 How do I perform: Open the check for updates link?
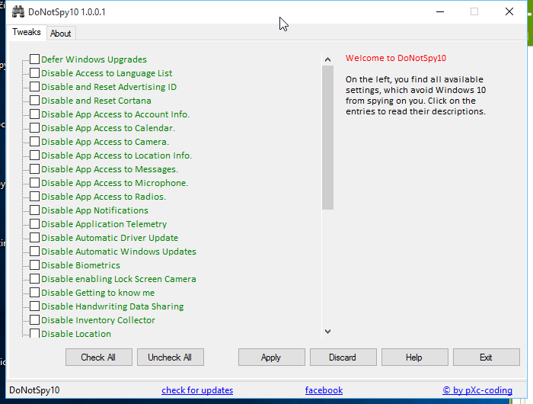point(197,390)
